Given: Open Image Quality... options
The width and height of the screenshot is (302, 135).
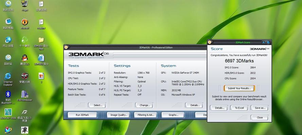Looking at the screenshot, I should click(119, 115).
